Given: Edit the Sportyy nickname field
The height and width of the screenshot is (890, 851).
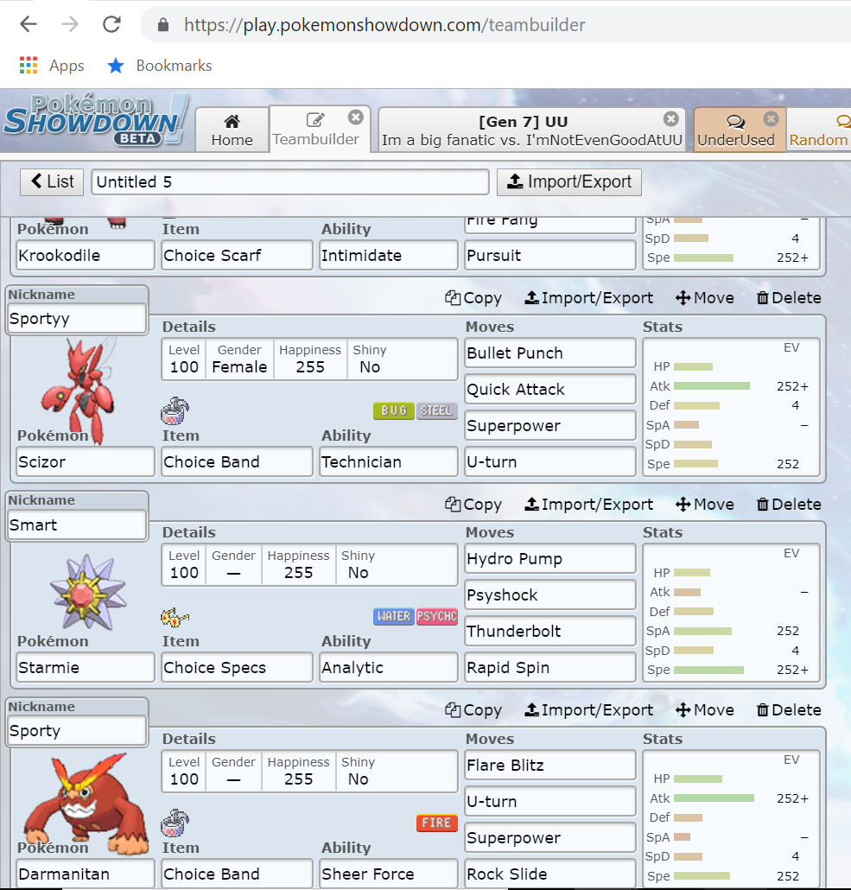Looking at the screenshot, I should click(x=77, y=319).
